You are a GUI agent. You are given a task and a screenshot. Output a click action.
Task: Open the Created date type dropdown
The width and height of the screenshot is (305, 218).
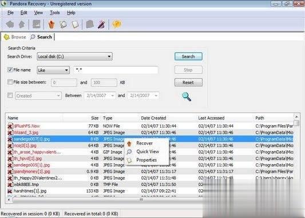(x=38, y=96)
